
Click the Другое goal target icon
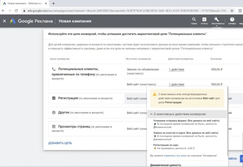tap(53, 112)
